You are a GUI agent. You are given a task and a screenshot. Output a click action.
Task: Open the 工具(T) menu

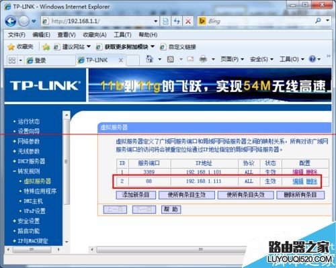(122, 35)
